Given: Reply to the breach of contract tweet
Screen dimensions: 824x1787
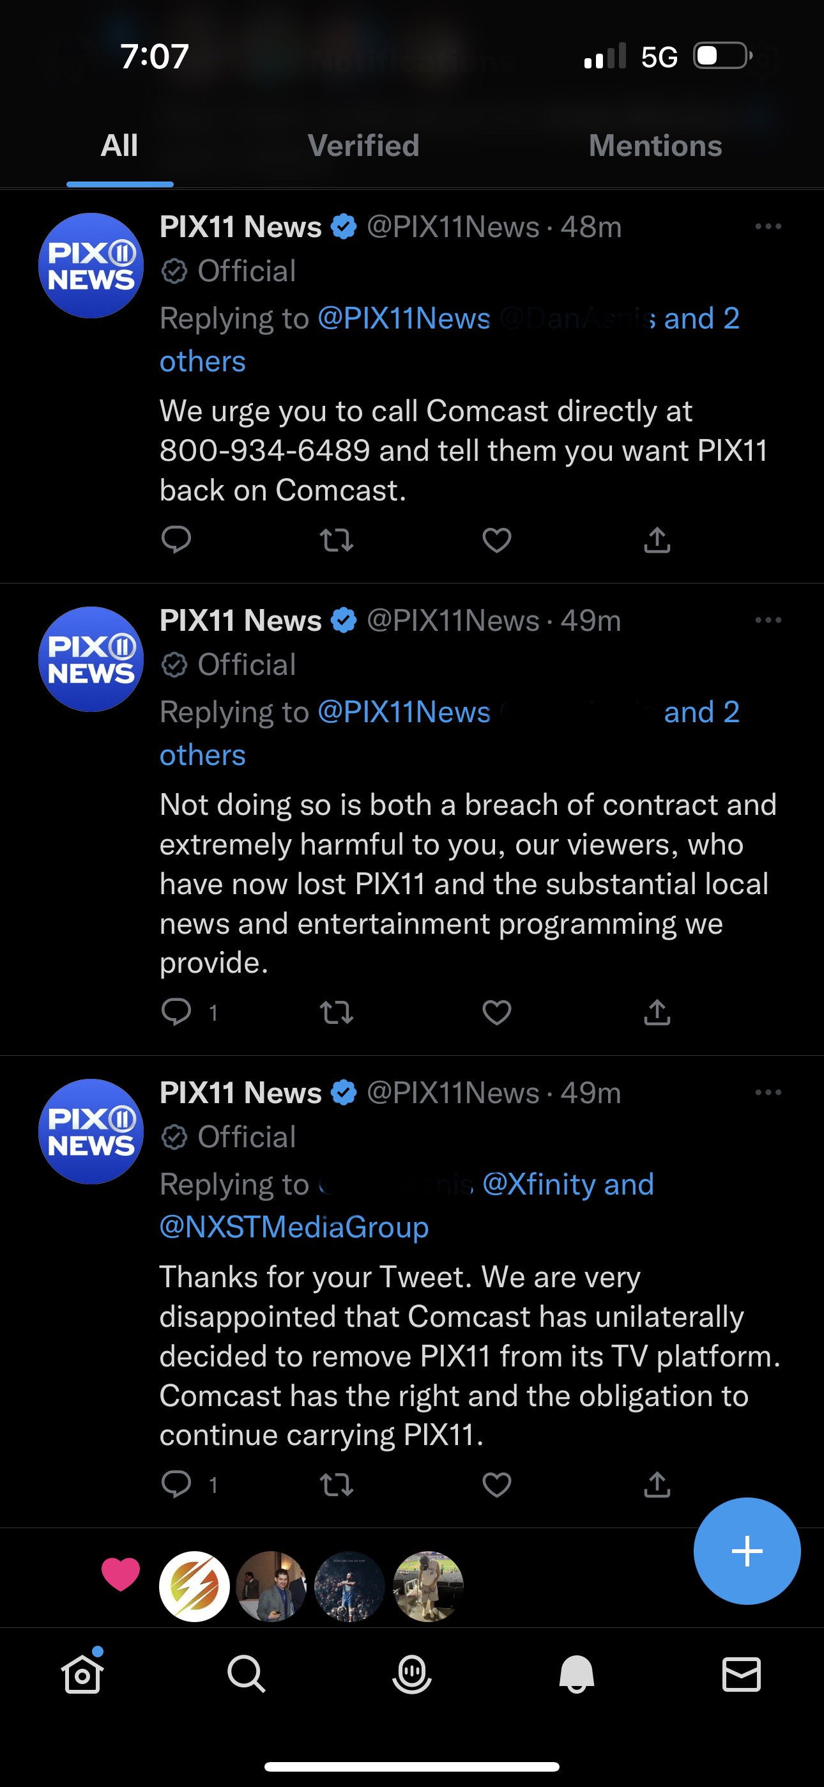Looking at the screenshot, I should [x=176, y=1012].
